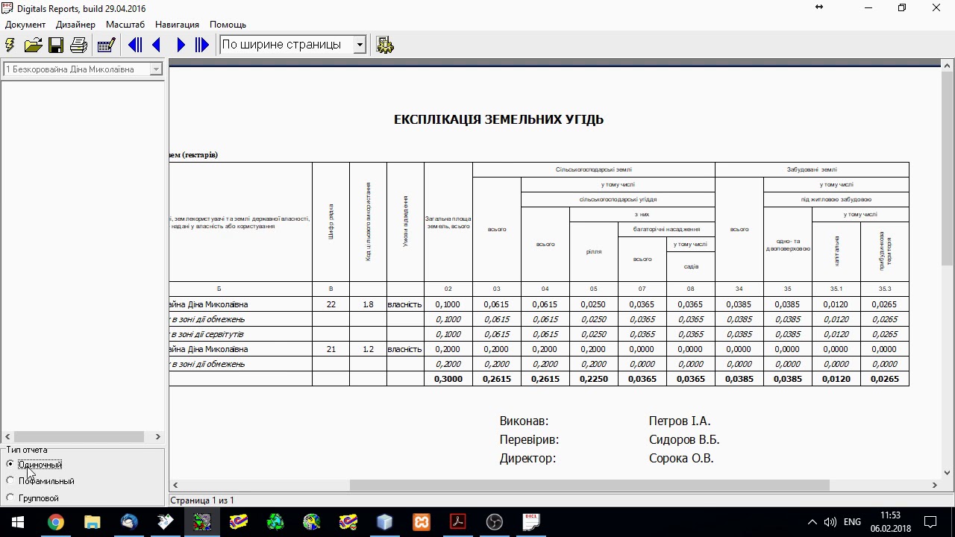Click the label Директор:
This screenshot has width=955, height=537.
pos(527,459)
